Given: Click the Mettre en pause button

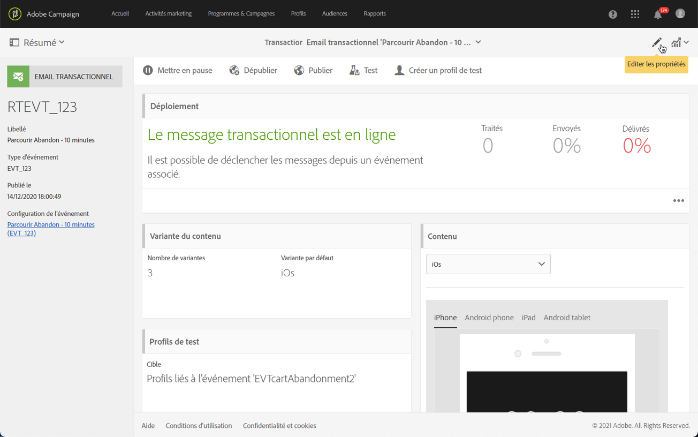Looking at the screenshot, I should tap(178, 70).
